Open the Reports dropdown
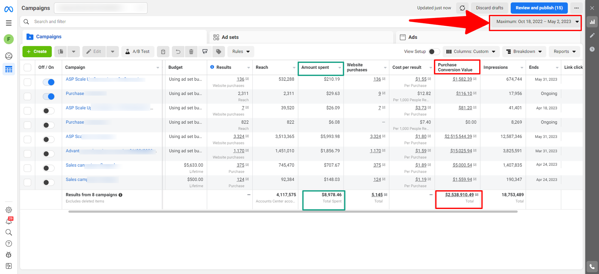 [x=565, y=52]
